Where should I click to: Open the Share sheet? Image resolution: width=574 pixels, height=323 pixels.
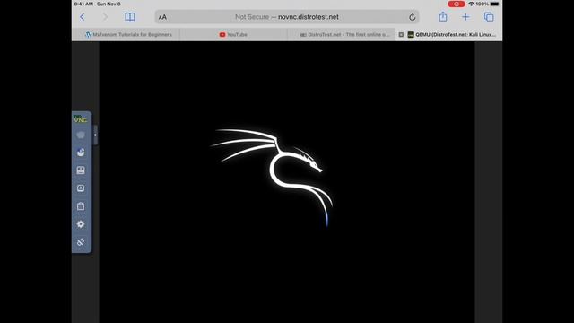pyautogui.click(x=443, y=16)
